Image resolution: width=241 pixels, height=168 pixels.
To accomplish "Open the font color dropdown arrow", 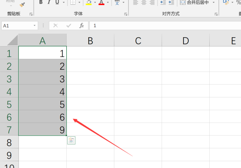I will click(108, 2).
